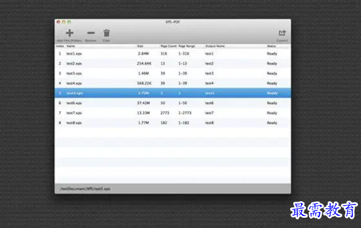Click the output name test5 cell

click(210, 93)
